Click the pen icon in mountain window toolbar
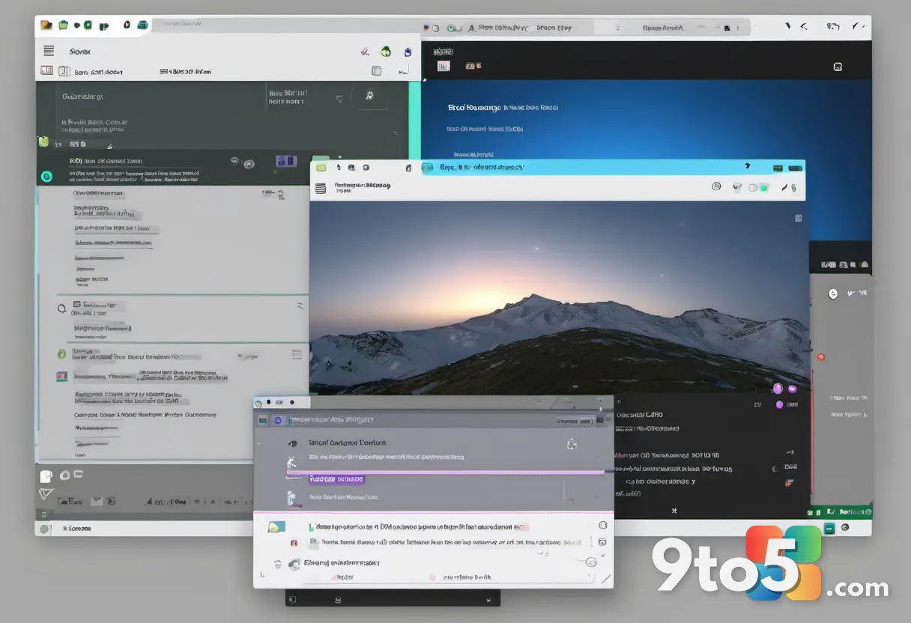The image size is (911, 623). pos(784,187)
